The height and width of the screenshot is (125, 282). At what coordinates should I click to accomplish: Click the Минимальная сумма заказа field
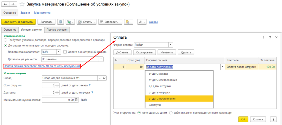pos(58,100)
